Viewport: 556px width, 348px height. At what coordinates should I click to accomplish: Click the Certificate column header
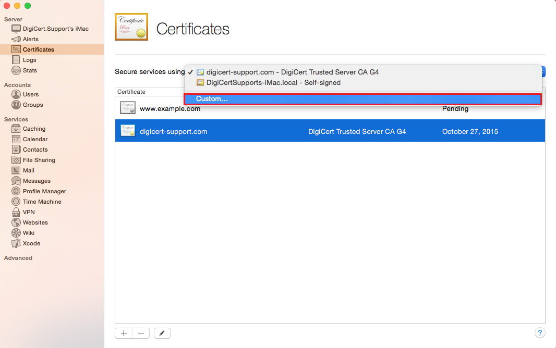pos(131,92)
